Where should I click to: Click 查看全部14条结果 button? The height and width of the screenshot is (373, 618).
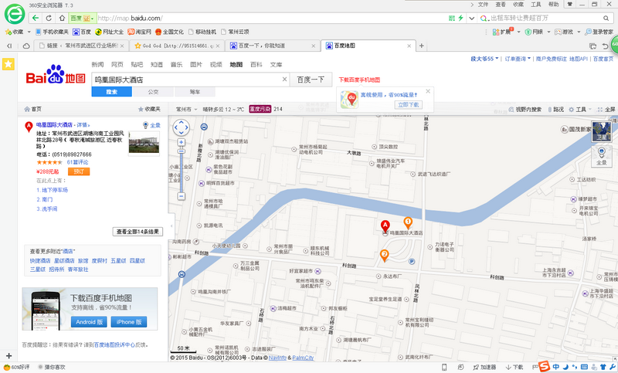click(138, 232)
